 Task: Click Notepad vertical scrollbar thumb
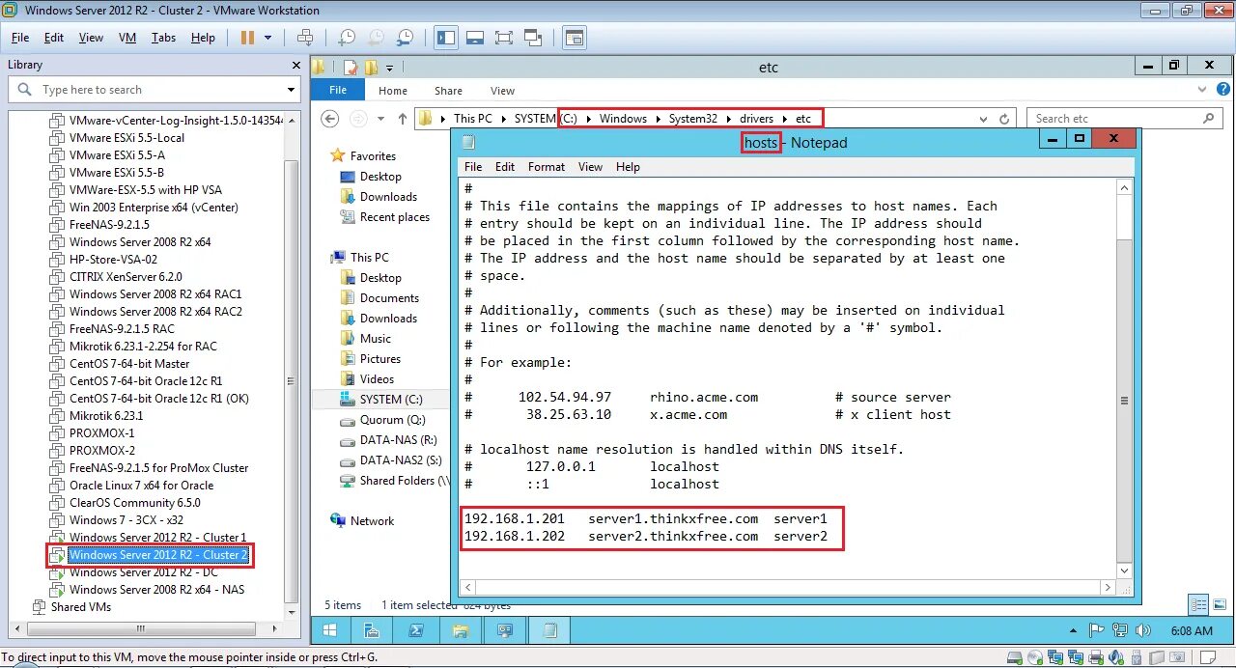(1124, 400)
